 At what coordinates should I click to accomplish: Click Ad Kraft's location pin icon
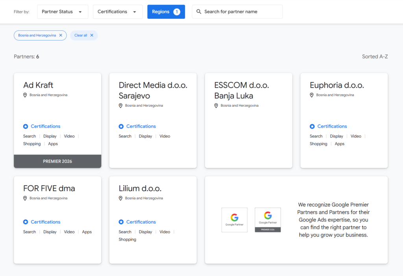point(25,95)
